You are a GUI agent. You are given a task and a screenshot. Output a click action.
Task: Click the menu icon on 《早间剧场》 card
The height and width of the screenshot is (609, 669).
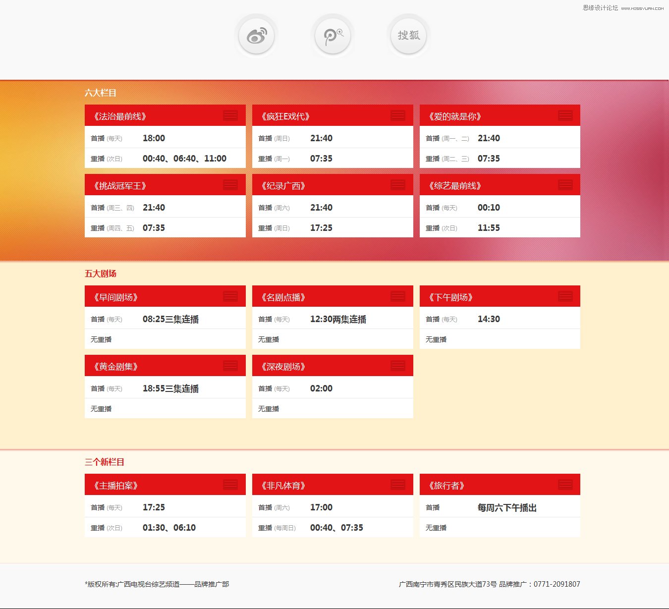[x=230, y=296]
